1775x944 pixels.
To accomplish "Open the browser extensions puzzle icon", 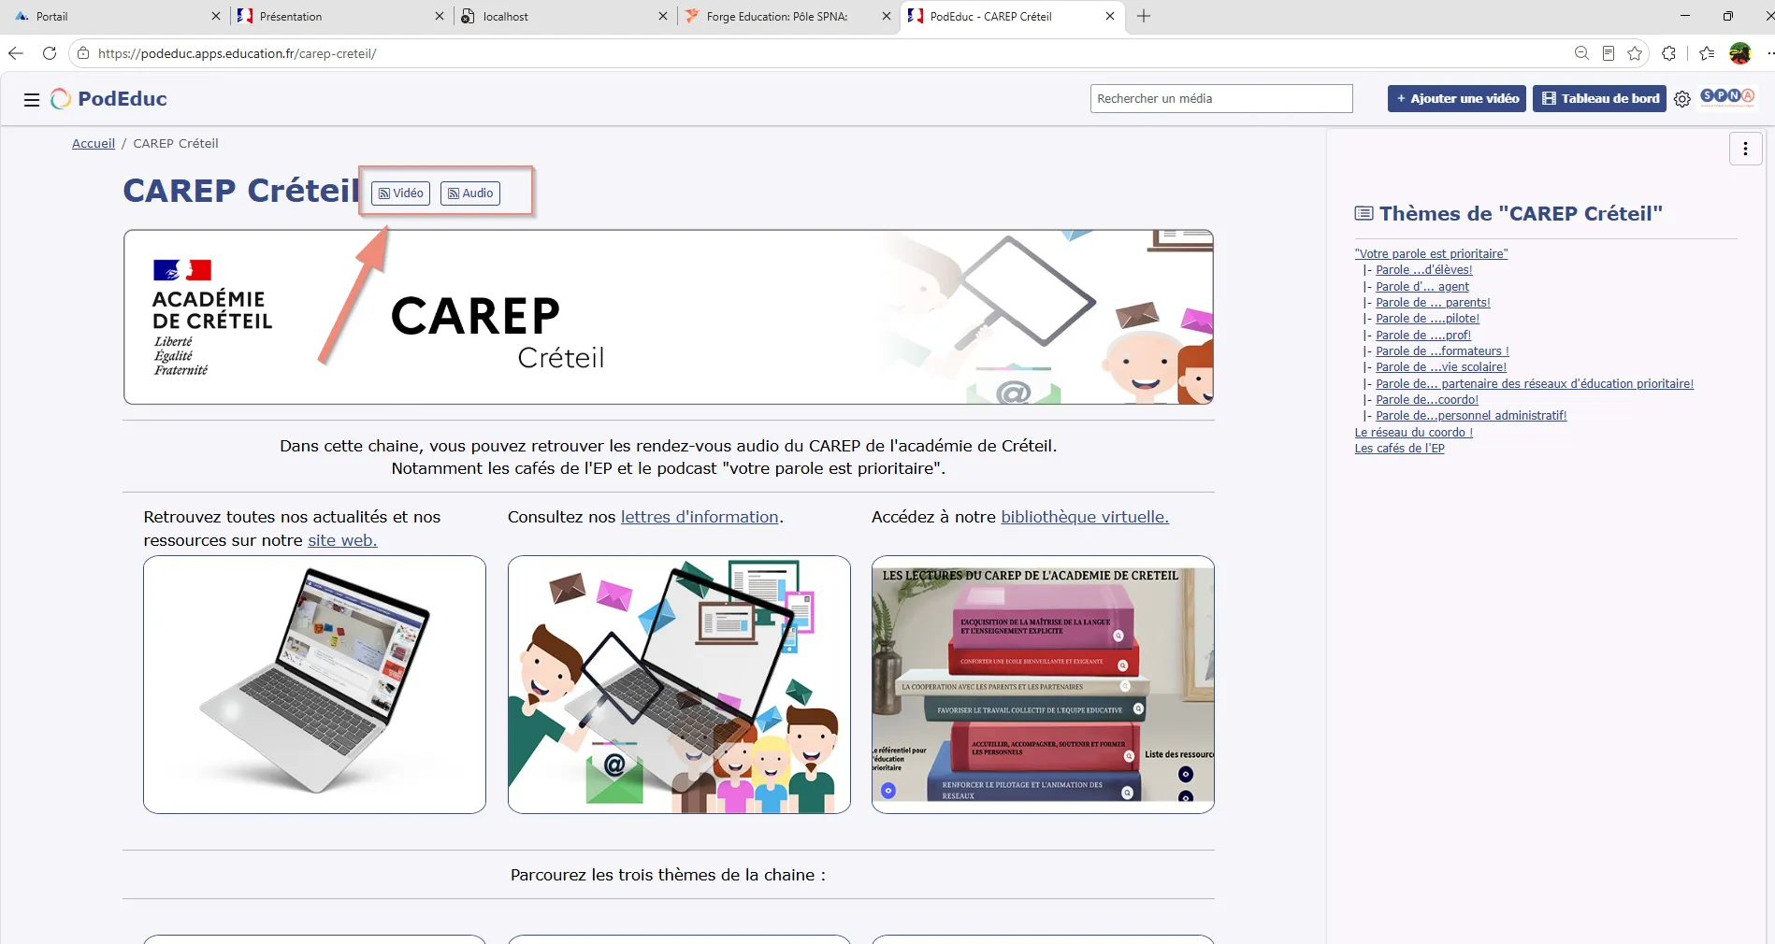I will coord(1669,53).
